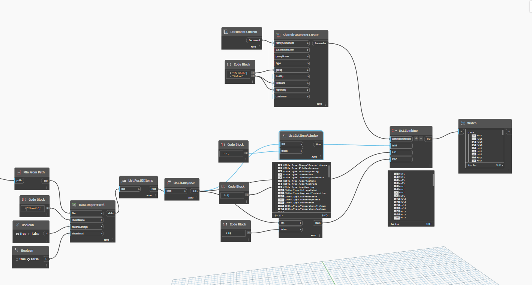Click the Parameter output port
Image resolution: width=532 pixels, height=285 pixels.
320,43
